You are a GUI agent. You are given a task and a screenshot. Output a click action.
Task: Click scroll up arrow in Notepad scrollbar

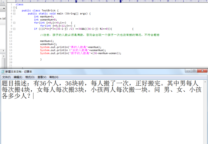point(205,82)
